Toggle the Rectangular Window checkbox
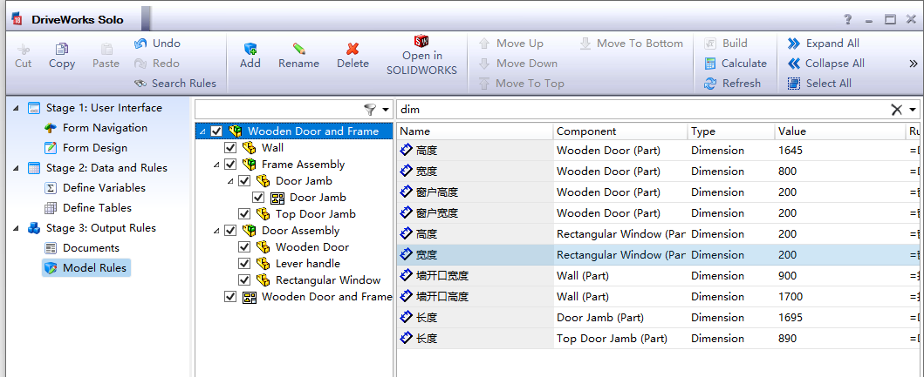Viewport: 924px width, 377px height. (x=244, y=280)
